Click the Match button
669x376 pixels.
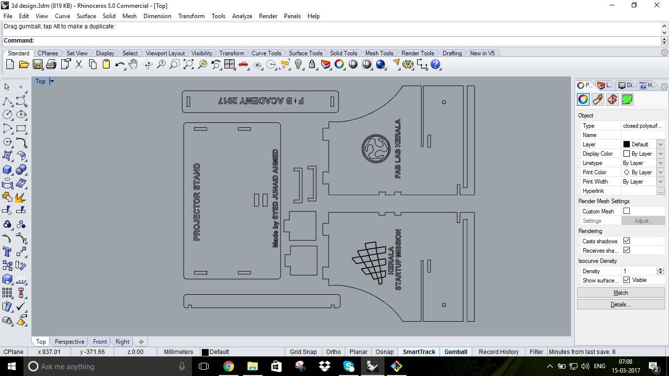click(621, 293)
